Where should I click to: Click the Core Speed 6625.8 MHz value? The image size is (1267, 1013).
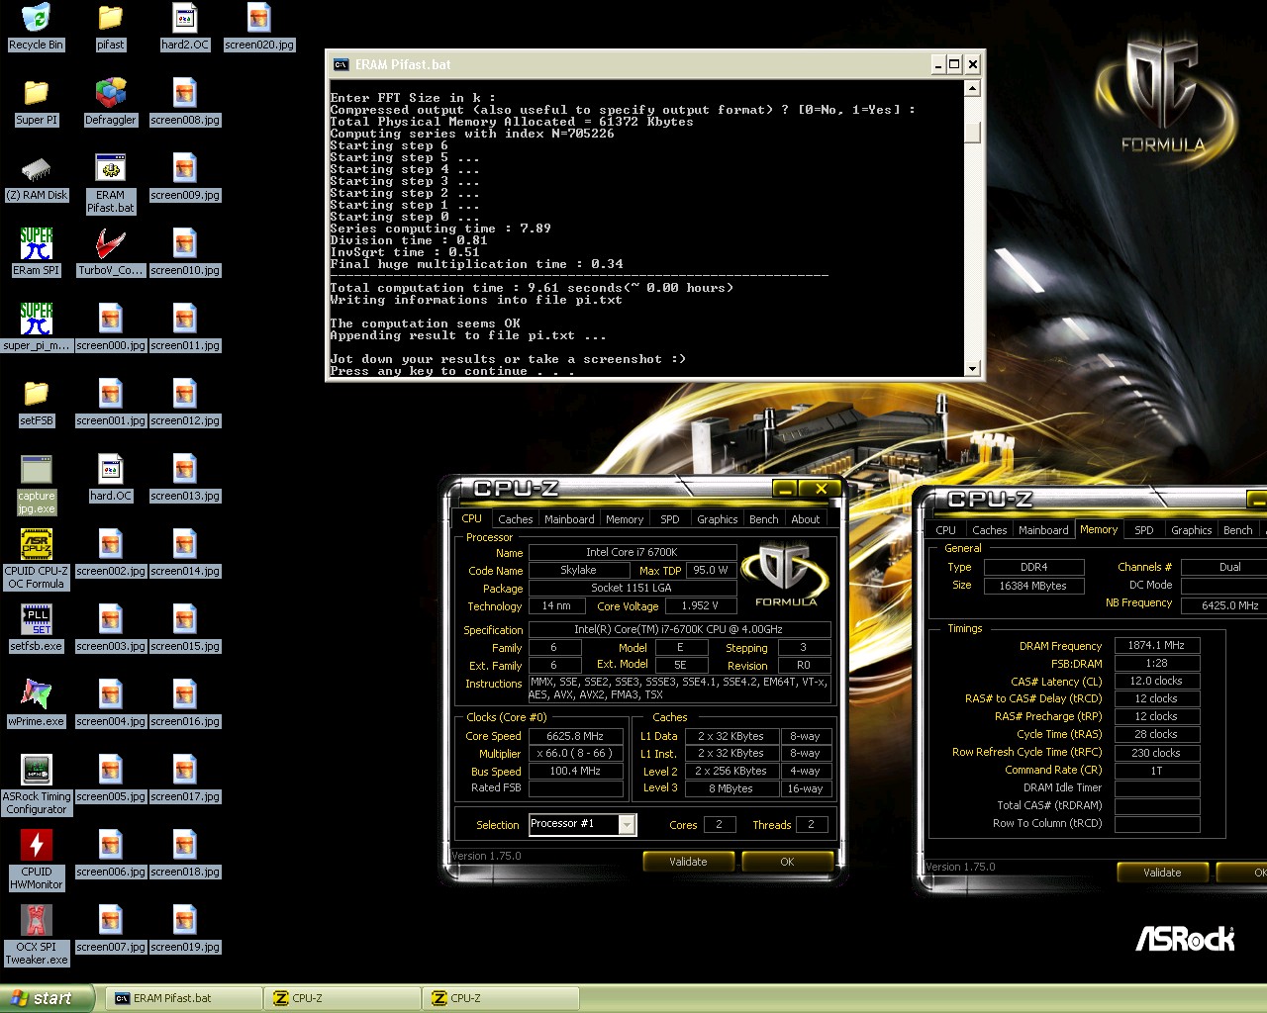click(575, 736)
